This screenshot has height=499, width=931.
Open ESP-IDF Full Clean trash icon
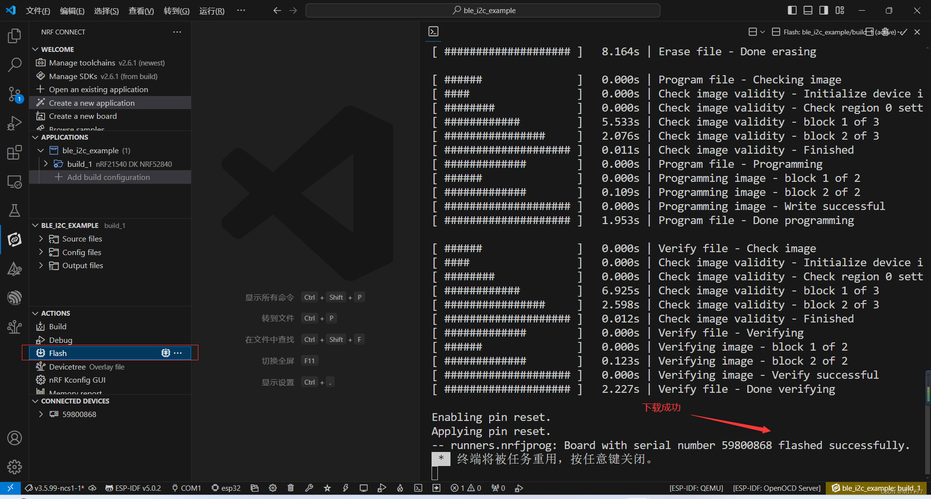pos(290,488)
